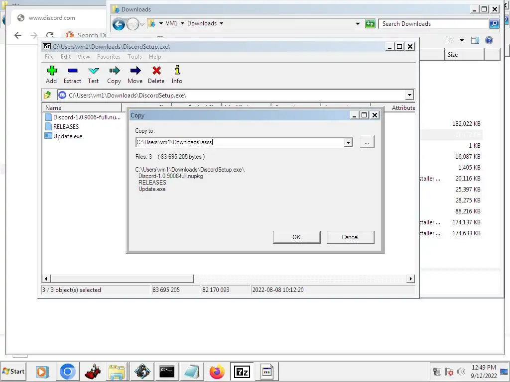This screenshot has height=382, width=510.
Task: Click the Extract toolbar icon
Action: pyautogui.click(x=72, y=75)
